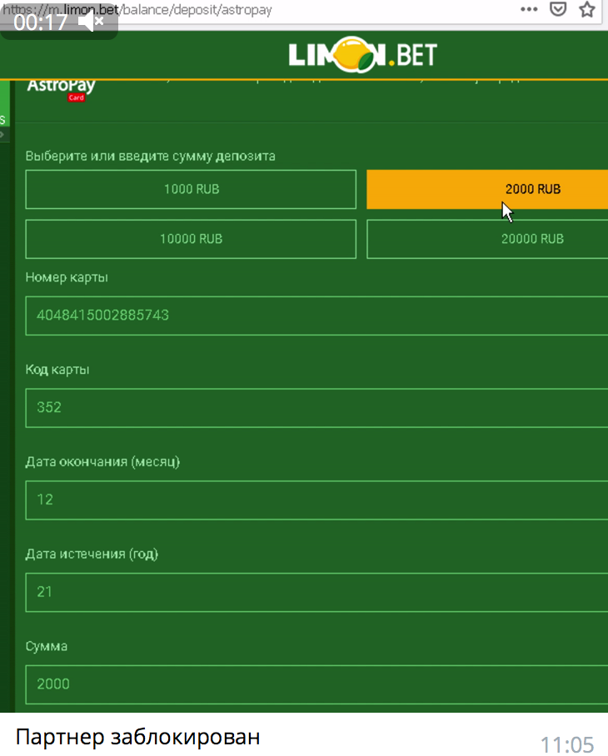Focus the Сумма field showing 2000
608x756 pixels.
(316, 684)
